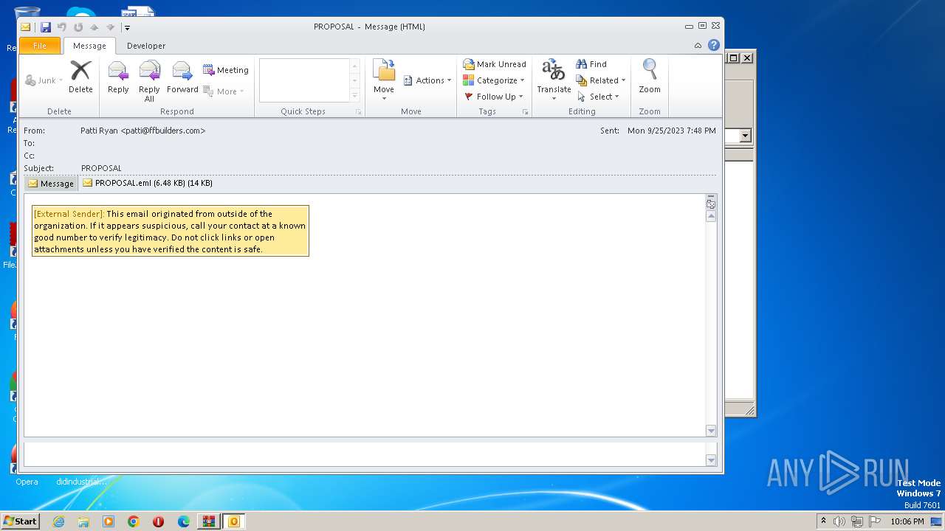945x531 pixels.
Task: Switch to the WinRAR taskbar window
Action: [209, 521]
